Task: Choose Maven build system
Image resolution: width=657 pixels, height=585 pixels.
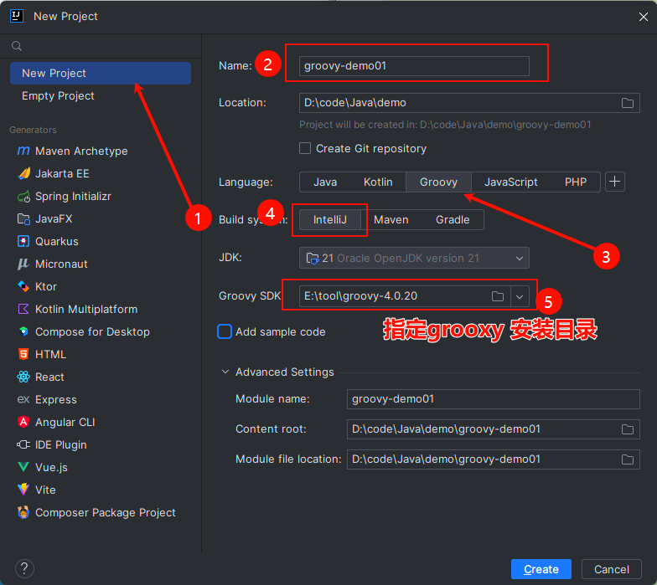Action: click(391, 219)
